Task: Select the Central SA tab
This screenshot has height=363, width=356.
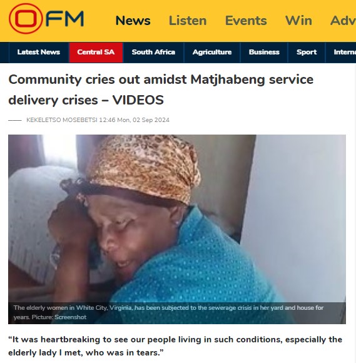Action: tap(96, 53)
